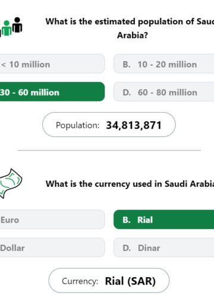Pick option 'D. Dinar'

pyautogui.click(x=164, y=247)
